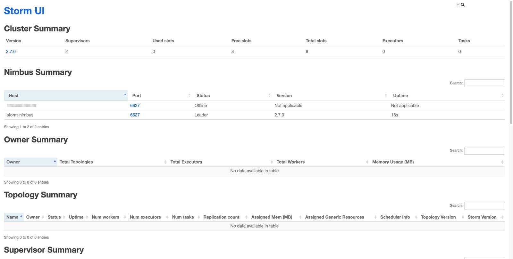Sort Nimbus table by Host column arrow

coord(125,95)
